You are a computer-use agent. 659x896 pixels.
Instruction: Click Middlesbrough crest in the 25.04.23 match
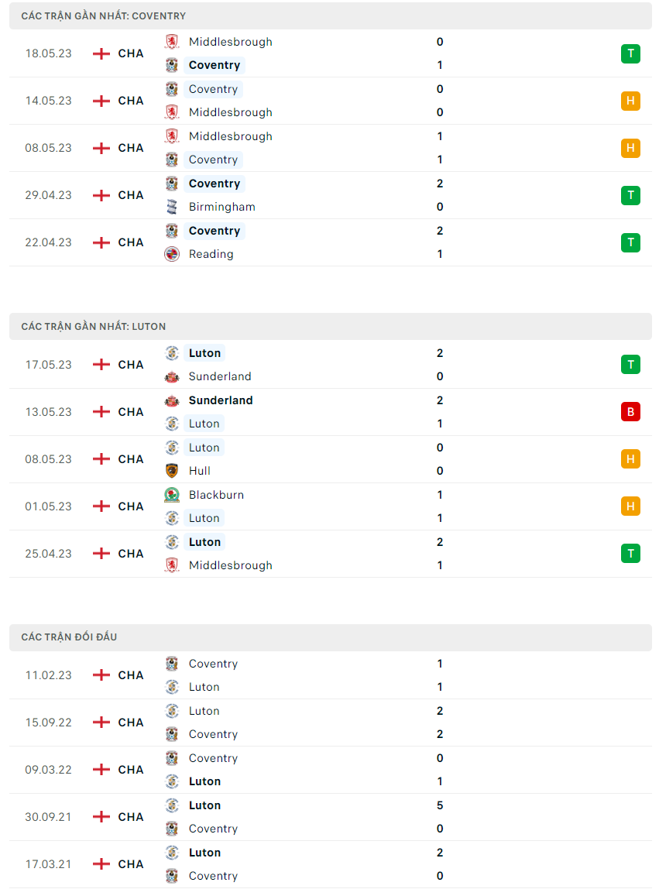tap(172, 565)
